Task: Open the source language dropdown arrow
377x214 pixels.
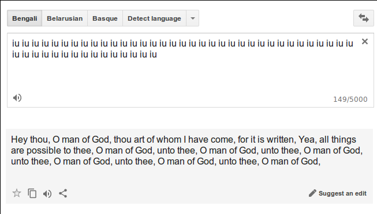Action: pyautogui.click(x=193, y=18)
